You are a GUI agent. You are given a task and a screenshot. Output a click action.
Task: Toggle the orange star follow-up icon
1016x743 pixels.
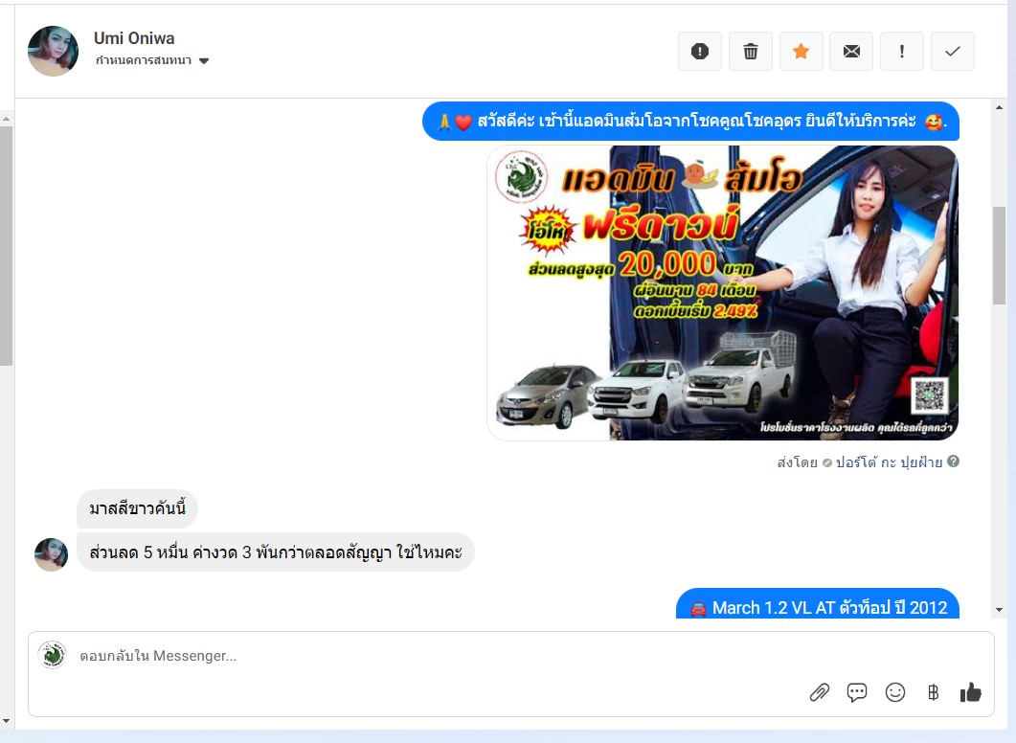tap(801, 51)
